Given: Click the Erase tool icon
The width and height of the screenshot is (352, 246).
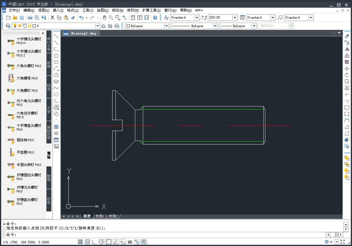Looking at the screenshot, I should (x=347, y=36).
